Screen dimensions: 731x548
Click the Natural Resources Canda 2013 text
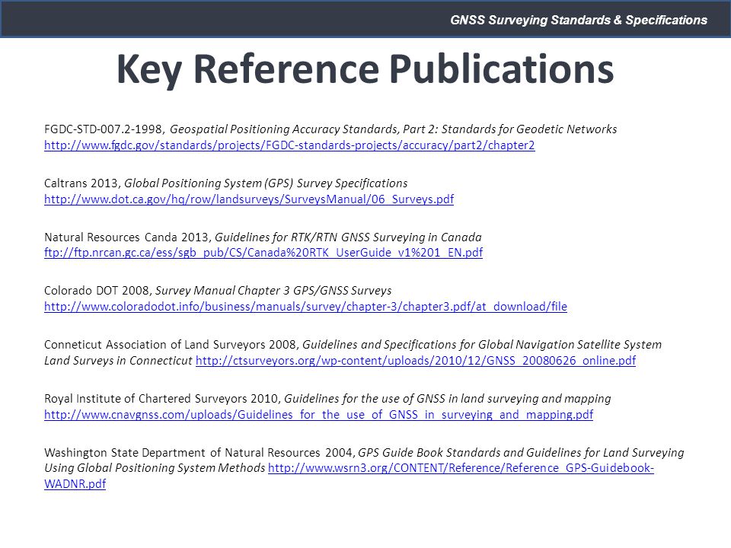(x=128, y=237)
